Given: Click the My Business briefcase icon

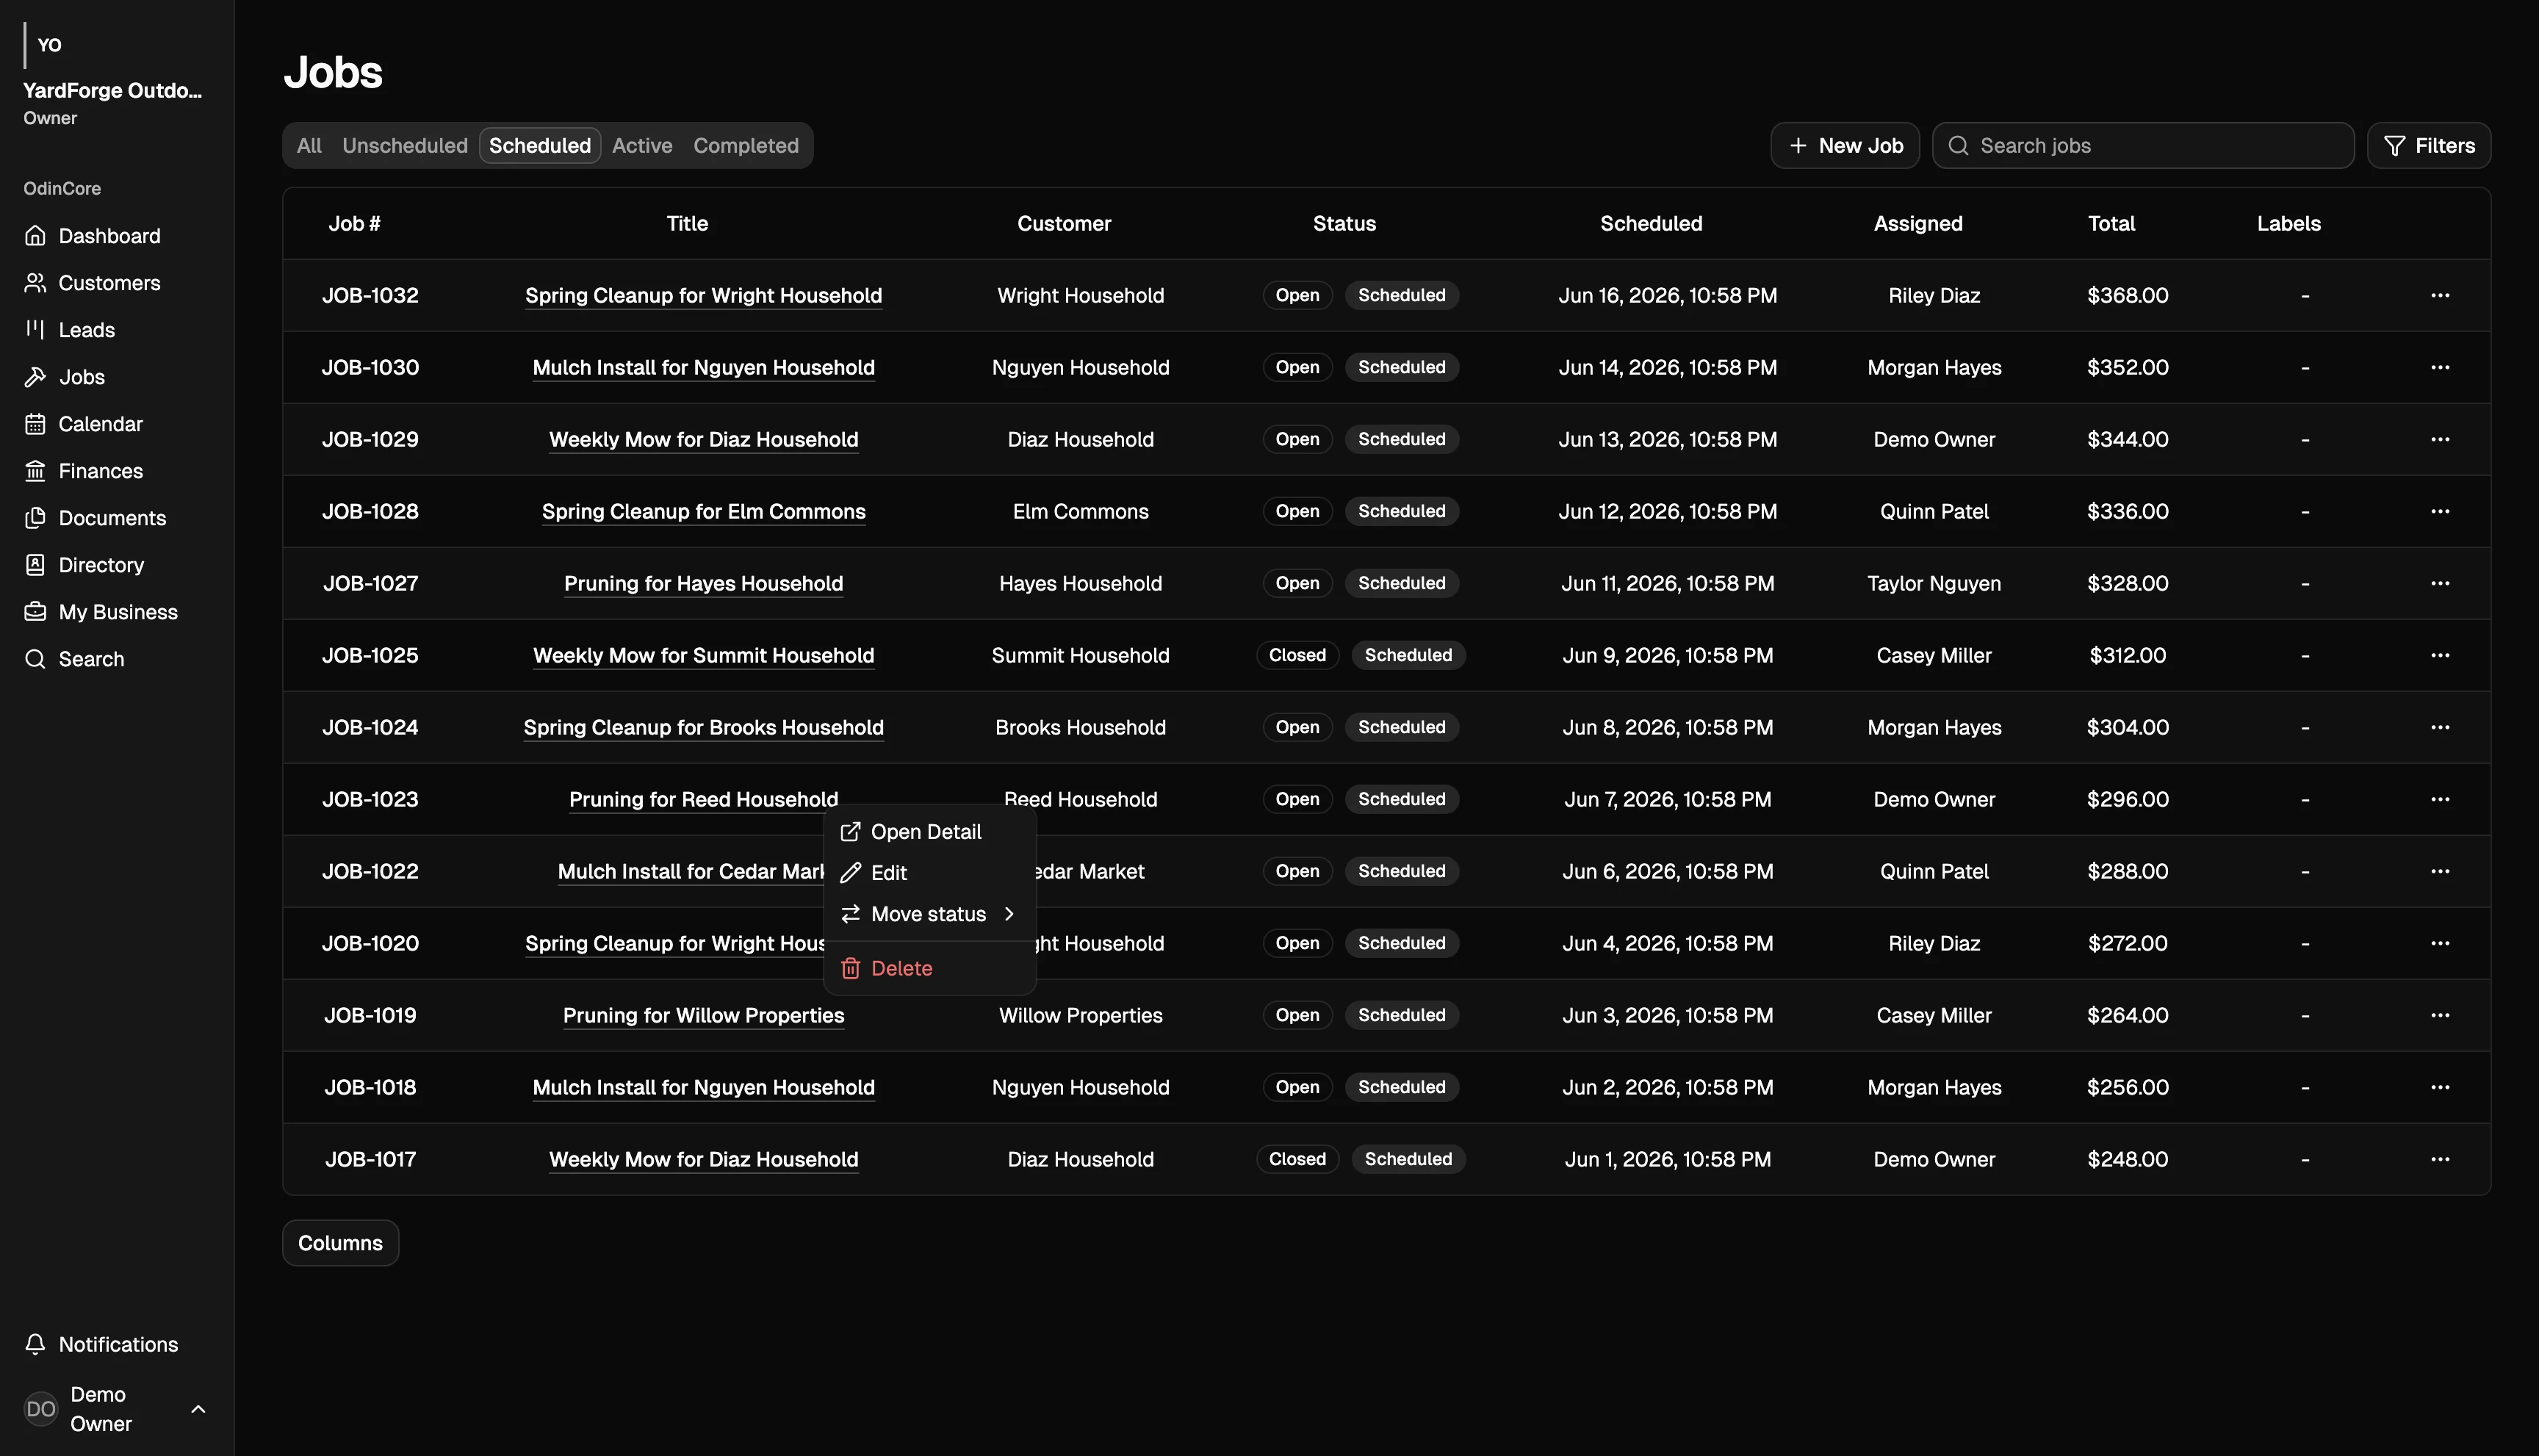Looking at the screenshot, I should pos(35,612).
